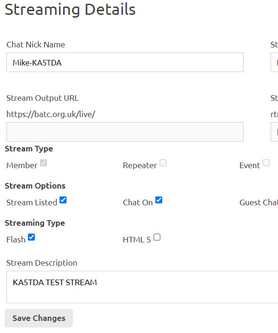Click the Chat Nick Name input field

coord(125,62)
